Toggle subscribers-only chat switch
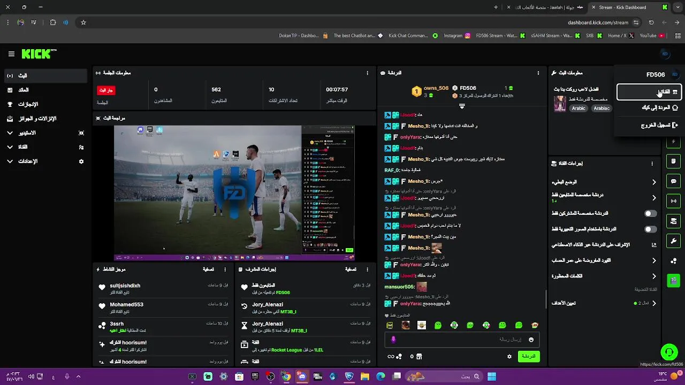 tap(650, 213)
